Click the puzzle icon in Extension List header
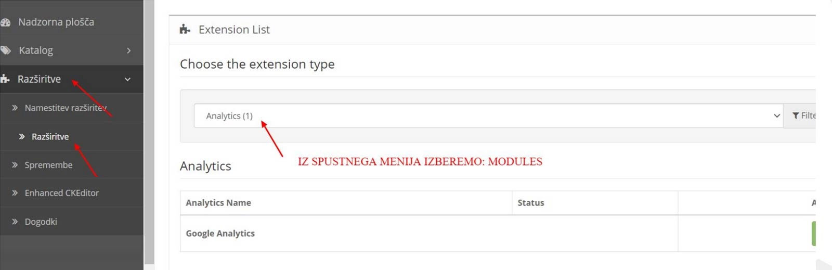Image resolution: width=832 pixels, height=270 pixels. click(185, 30)
